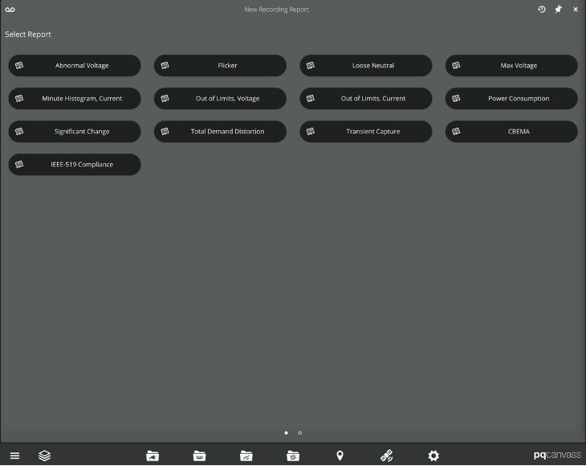Open the globe folder icon in bottom bar
Viewport: 586px width, 466px height.
(x=293, y=456)
